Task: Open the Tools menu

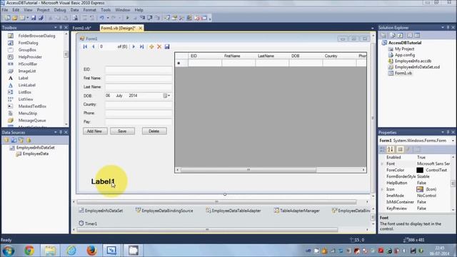Action: [x=106, y=10]
